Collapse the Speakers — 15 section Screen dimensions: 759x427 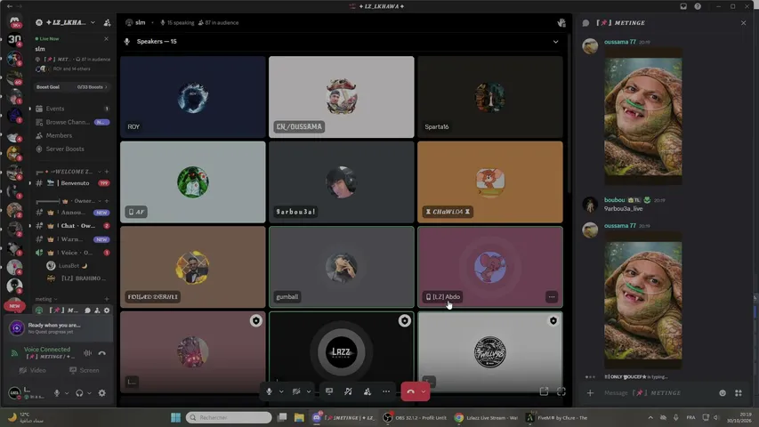coord(556,42)
